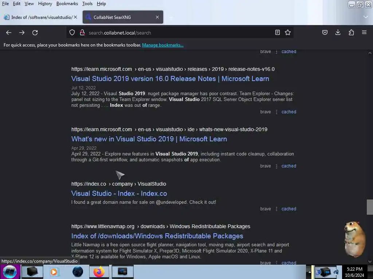
Task: Click the scrollbar down arrow
Action: 370,261
